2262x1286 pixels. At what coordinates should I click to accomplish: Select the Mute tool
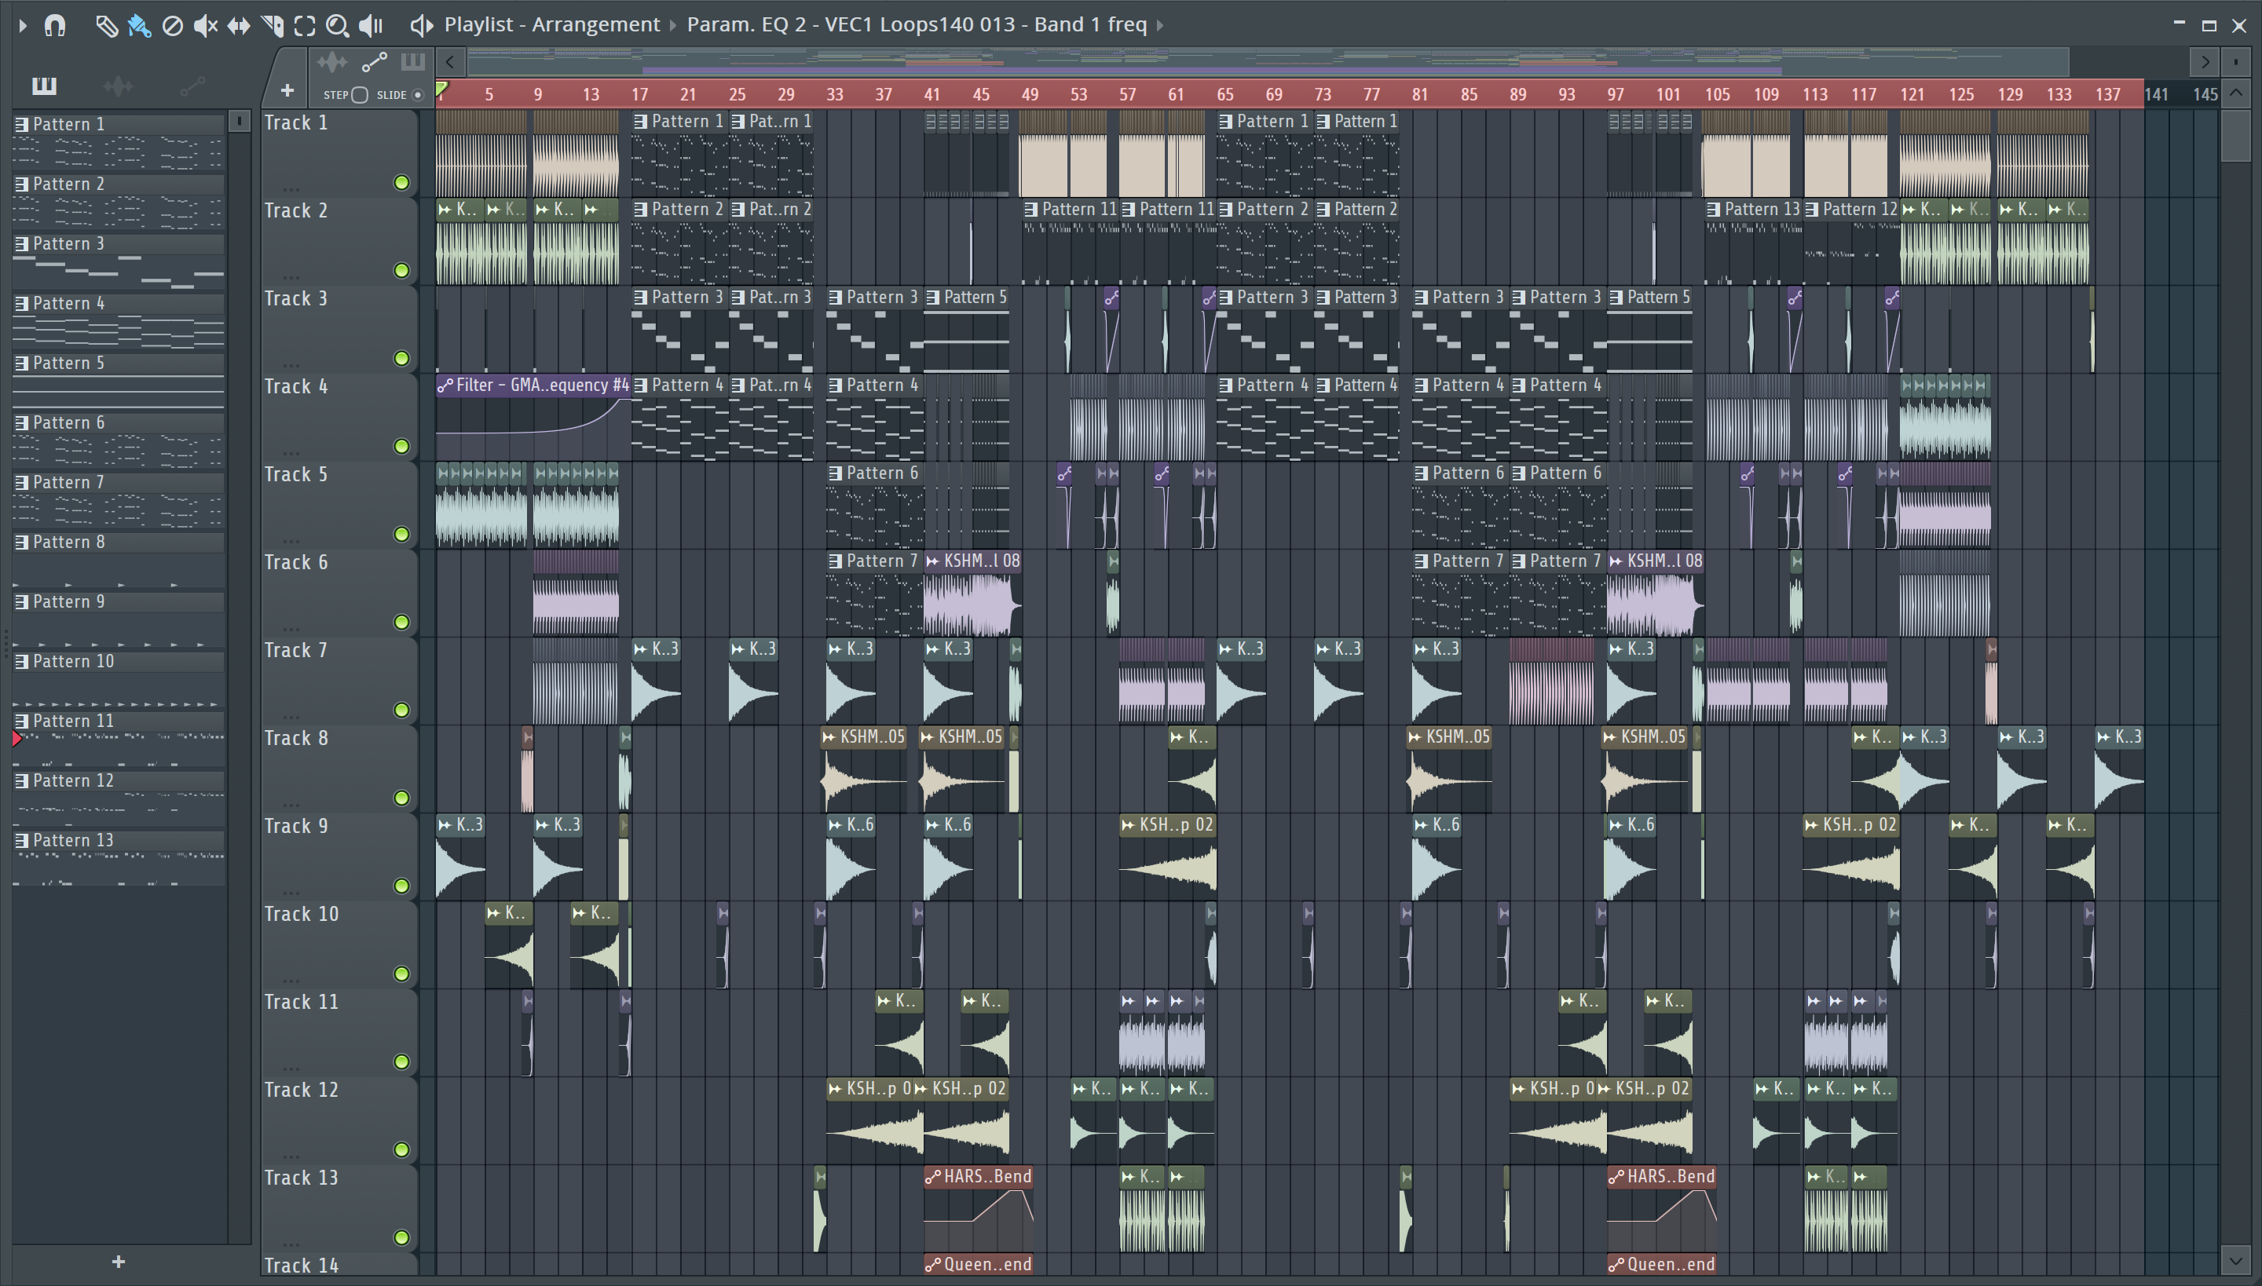(x=205, y=26)
